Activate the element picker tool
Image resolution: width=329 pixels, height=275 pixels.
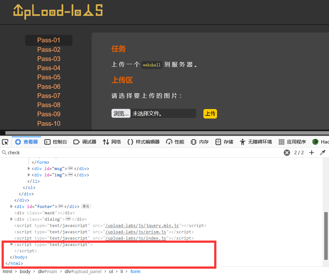pyautogui.click(x=5, y=142)
